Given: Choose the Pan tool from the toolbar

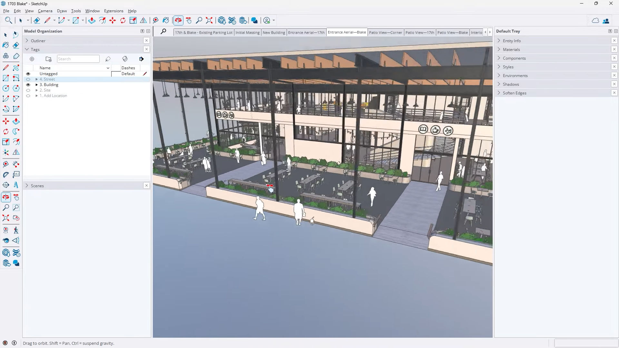Looking at the screenshot, I should pos(189,20).
